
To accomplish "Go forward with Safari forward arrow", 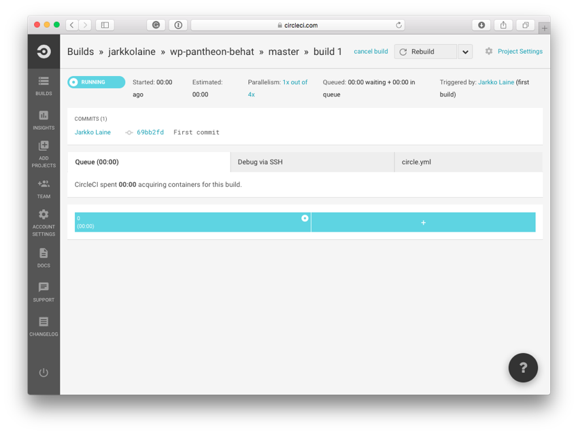I will tap(85, 25).
